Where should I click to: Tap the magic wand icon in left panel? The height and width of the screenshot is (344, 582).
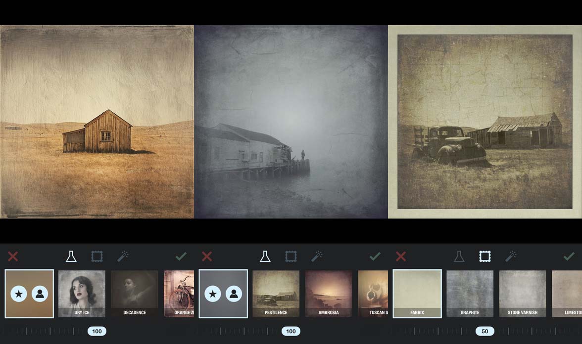(123, 256)
